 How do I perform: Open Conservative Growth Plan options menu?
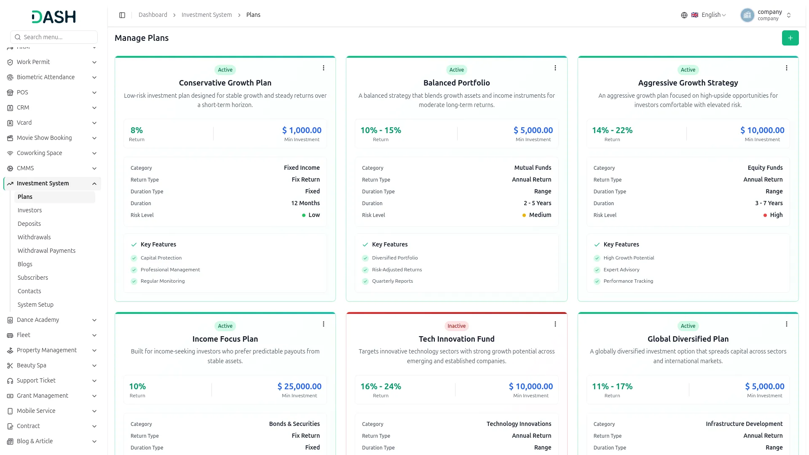click(x=324, y=68)
